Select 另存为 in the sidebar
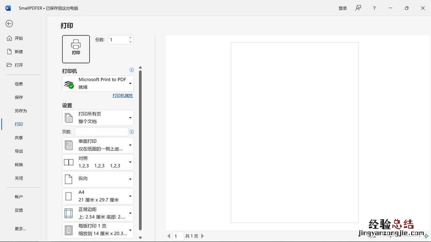The image size is (431, 242). pyautogui.click(x=21, y=111)
